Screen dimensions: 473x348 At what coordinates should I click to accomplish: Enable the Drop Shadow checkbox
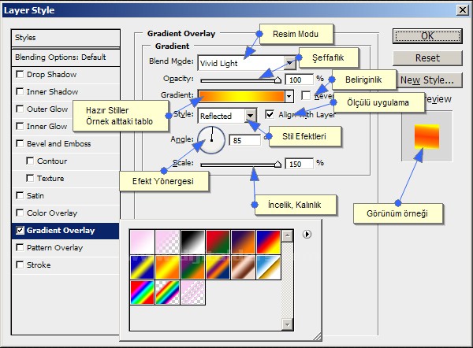(x=20, y=74)
